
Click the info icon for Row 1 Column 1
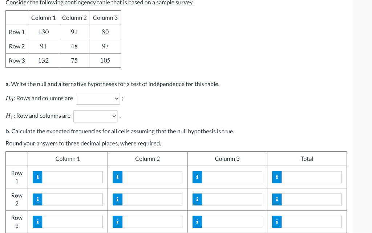tap(37, 177)
